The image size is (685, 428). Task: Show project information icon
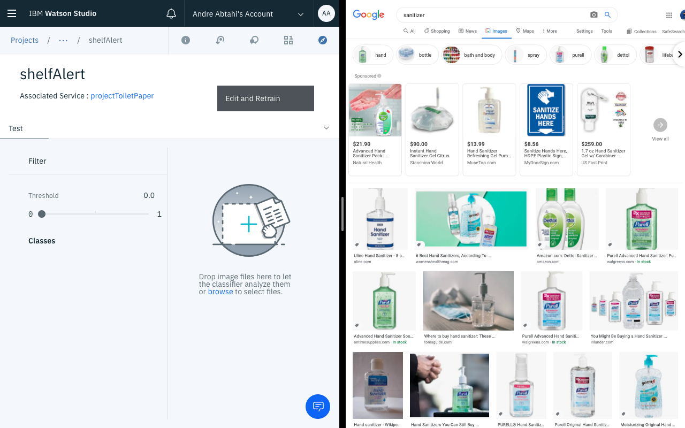186,40
